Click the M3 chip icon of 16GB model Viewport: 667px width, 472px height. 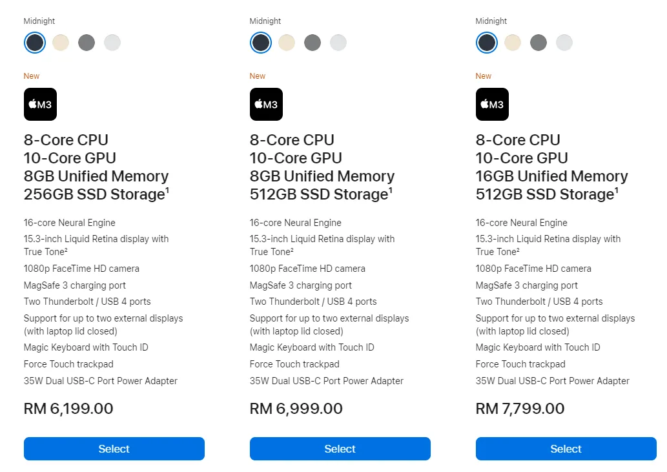point(492,104)
